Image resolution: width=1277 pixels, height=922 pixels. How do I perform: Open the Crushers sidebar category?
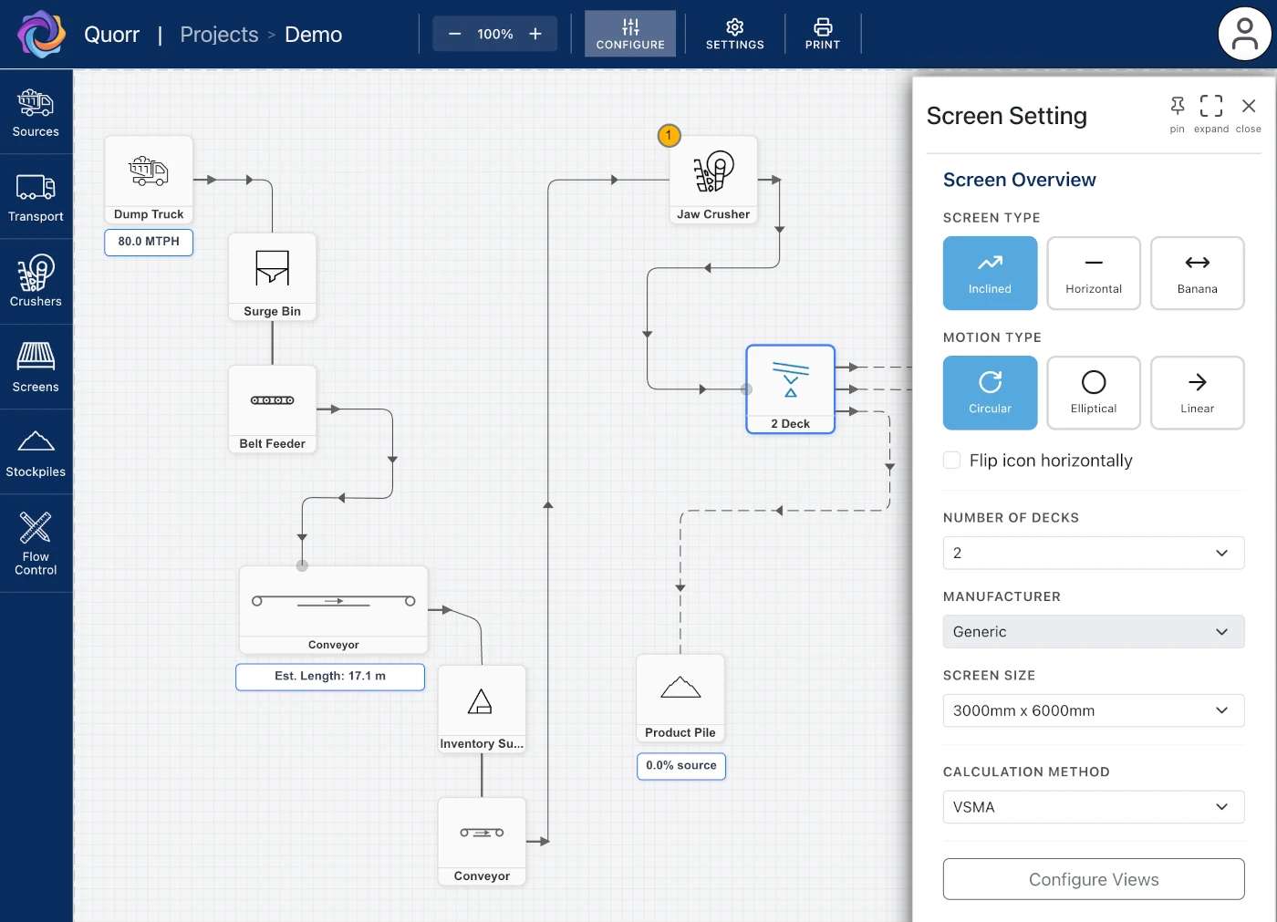[36, 282]
